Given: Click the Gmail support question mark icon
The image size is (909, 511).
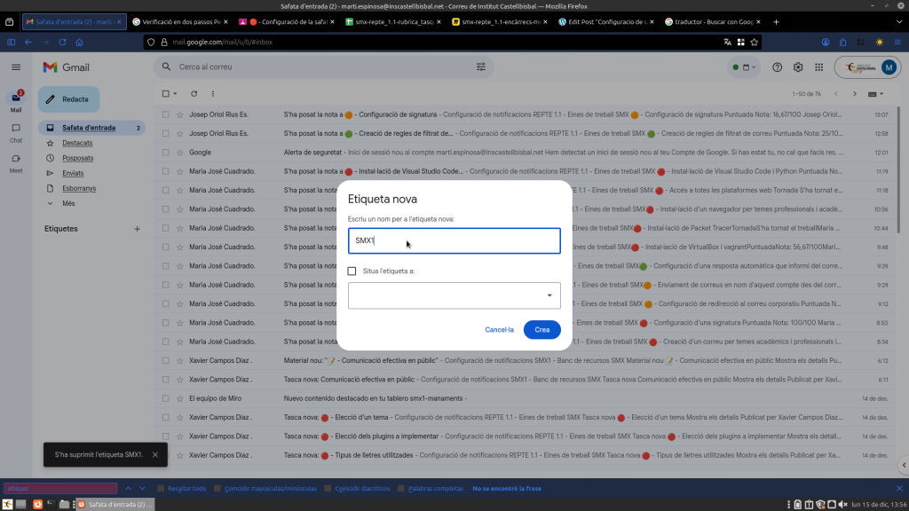Looking at the screenshot, I should (778, 67).
